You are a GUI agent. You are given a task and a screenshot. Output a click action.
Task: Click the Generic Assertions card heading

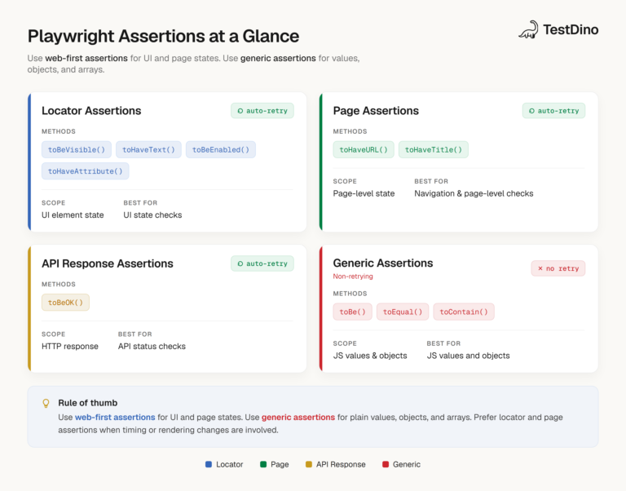(x=383, y=263)
